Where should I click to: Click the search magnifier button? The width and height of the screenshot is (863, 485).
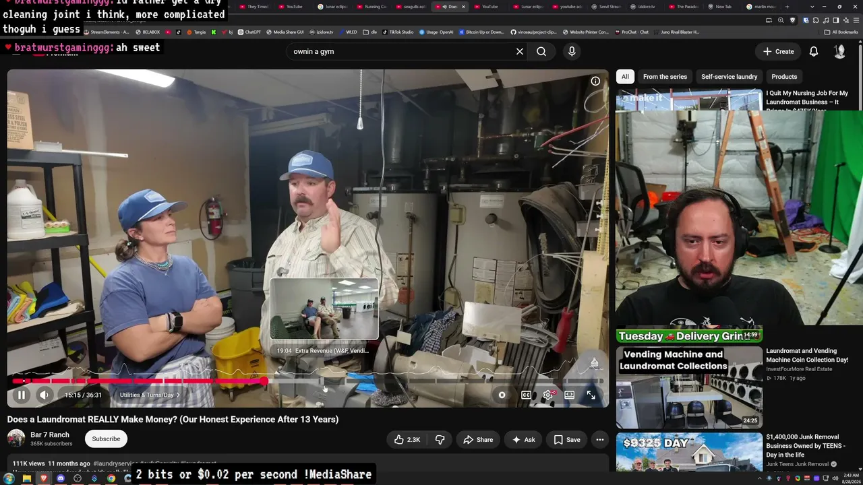(x=541, y=51)
